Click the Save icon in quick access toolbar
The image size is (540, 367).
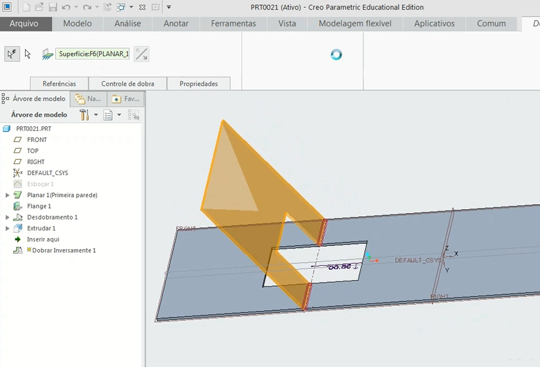click(53, 8)
